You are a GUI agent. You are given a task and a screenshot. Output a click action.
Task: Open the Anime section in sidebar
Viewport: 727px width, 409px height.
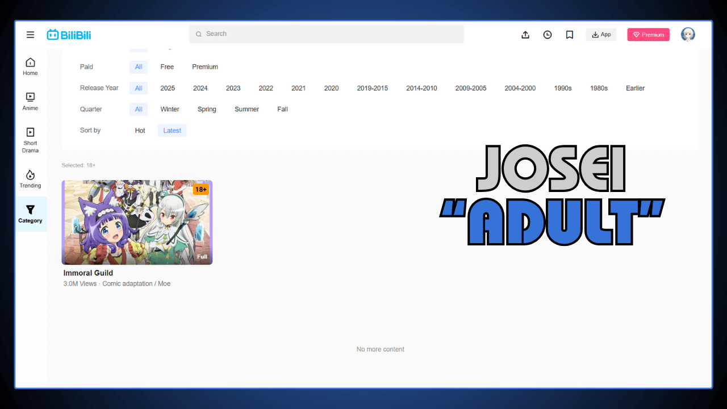pyautogui.click(x=30, y=101)
